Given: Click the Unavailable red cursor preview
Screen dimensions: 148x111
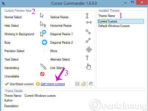Looking at the screenshot, I should (x=42, y=74).
